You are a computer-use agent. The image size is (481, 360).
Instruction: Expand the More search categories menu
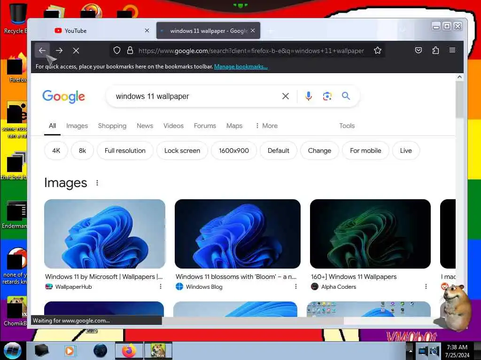[x=266, y=126]
